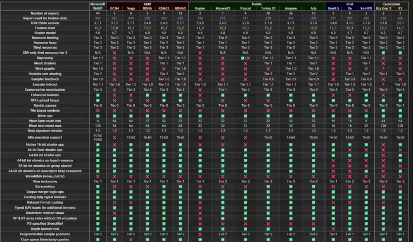Click the red cross for Depth-bounds test under Gen9.5
Image resolution: width=413 pixels, height=242 pixels.
(333, 229)
